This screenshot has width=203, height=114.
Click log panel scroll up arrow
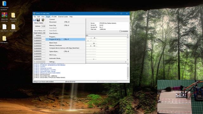tap(128, 65)
